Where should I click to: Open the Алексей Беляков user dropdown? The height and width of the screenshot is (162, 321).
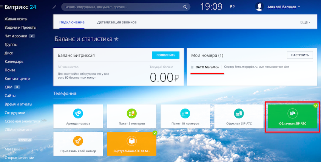(284, 7)
